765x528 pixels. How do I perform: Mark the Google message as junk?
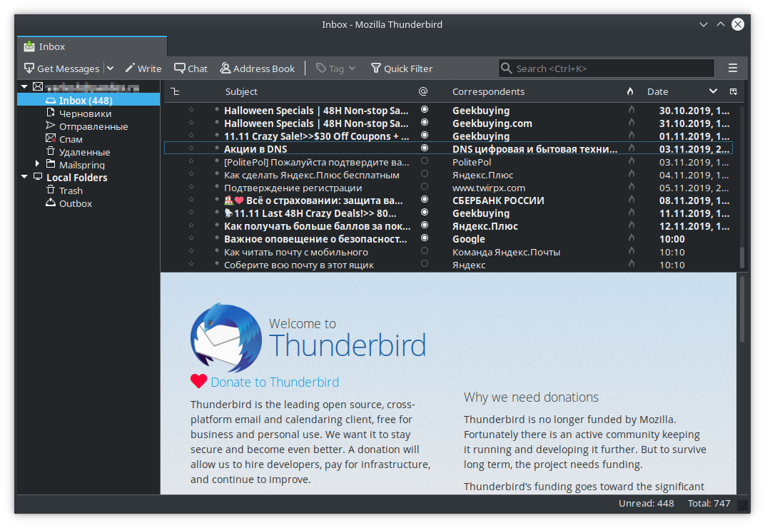coord(632,238)
